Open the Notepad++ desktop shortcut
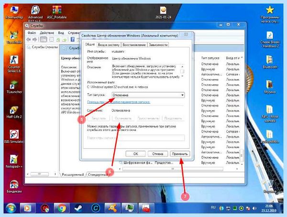287x217 pixels. [x=14, y=162]
